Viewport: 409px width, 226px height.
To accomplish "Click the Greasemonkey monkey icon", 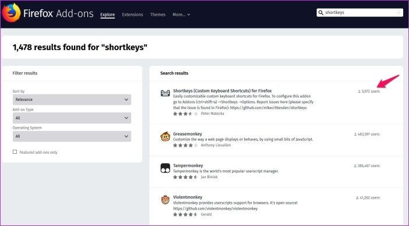I will [x=165, y=137].
